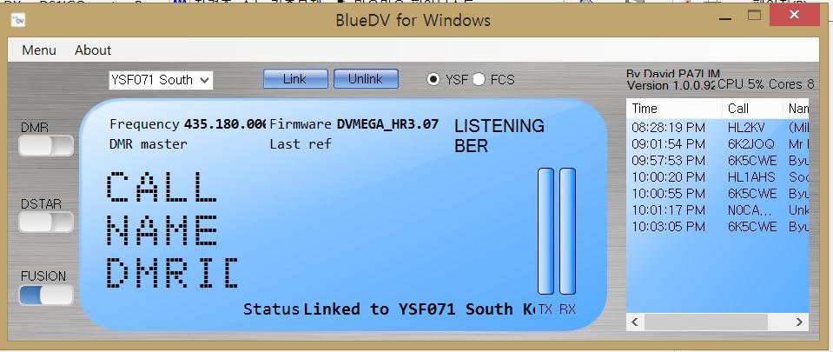Select the 09:01:54 PM 6K2JOQ log row
833x352 pixels.
(717, 144)
